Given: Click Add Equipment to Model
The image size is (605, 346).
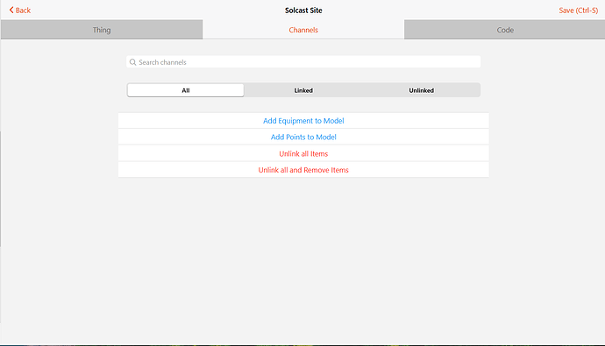Looking at the screenshot, I should (x=303, y=121).
